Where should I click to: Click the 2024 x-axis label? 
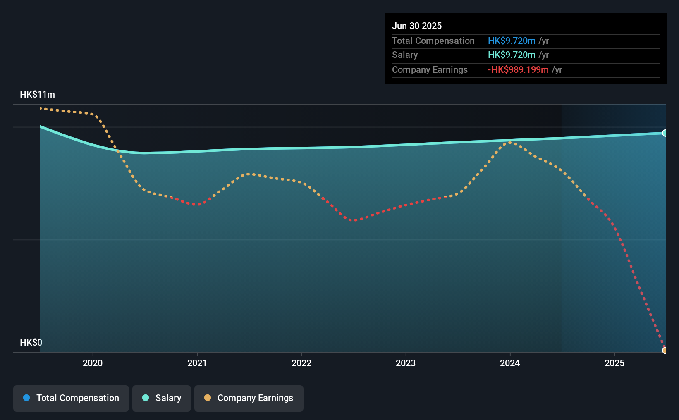pos(510,363)
